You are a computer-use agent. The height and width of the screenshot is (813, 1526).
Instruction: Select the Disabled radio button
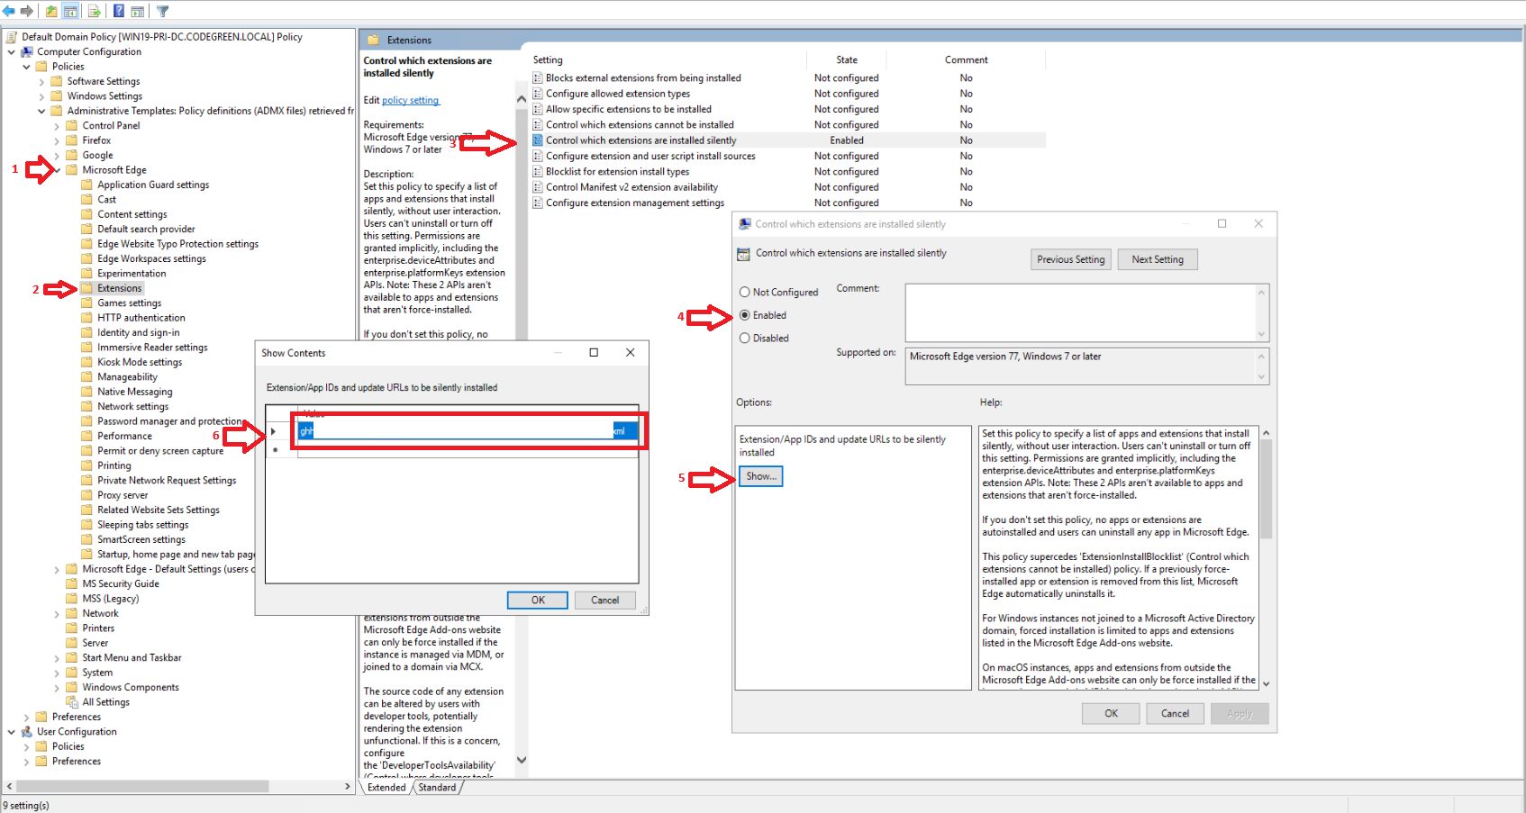coord(745,339)
